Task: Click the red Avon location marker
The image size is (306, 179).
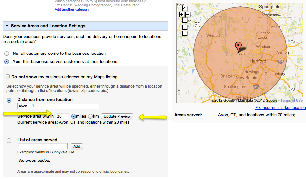Action: coord(238,46)
